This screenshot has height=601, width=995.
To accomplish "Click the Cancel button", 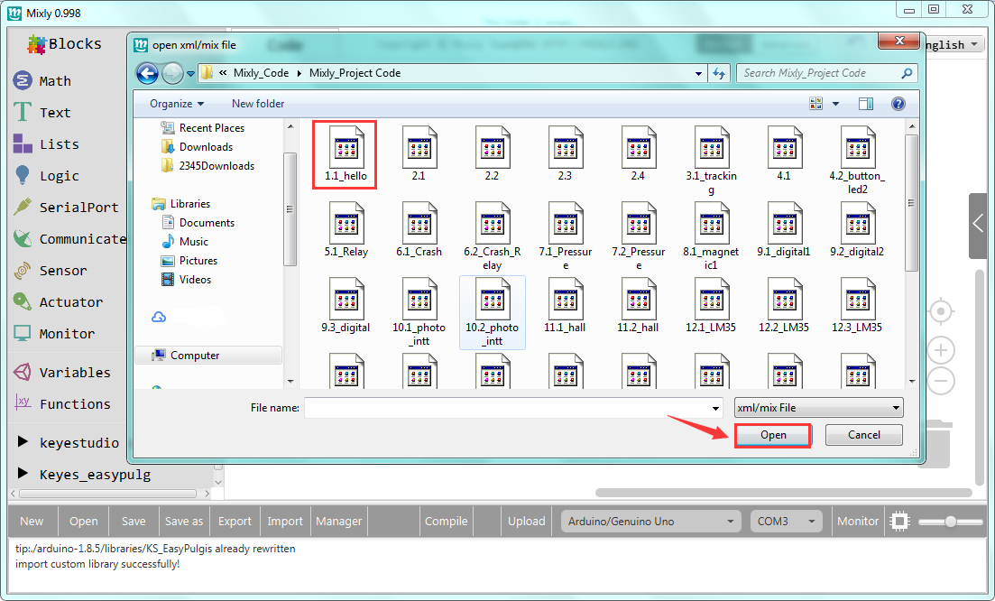I will (x=863, y=435).
